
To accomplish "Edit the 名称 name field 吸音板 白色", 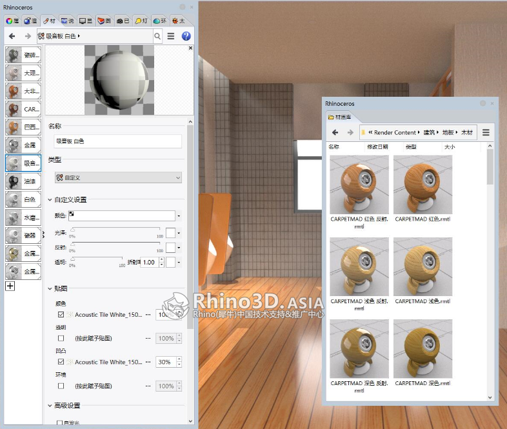I will click(x=117, y=141).
